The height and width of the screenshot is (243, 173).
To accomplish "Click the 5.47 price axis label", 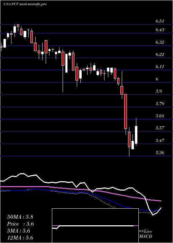I will tap(160, 141).
